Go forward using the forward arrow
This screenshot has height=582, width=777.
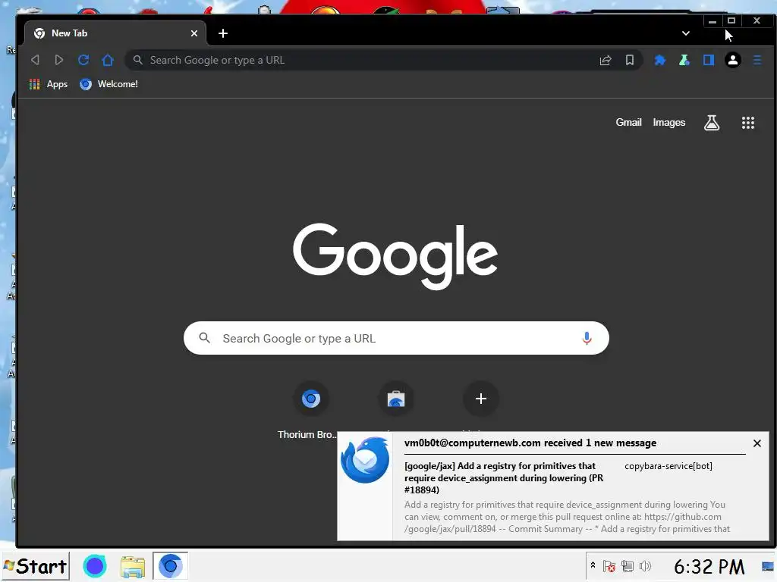pos(59,60)
